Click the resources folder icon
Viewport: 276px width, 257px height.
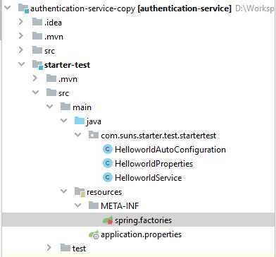[x=80, y=192]
